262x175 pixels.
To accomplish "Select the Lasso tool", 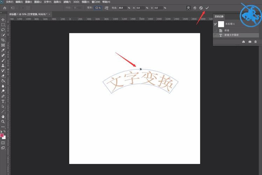I will (x=3, y=30).
